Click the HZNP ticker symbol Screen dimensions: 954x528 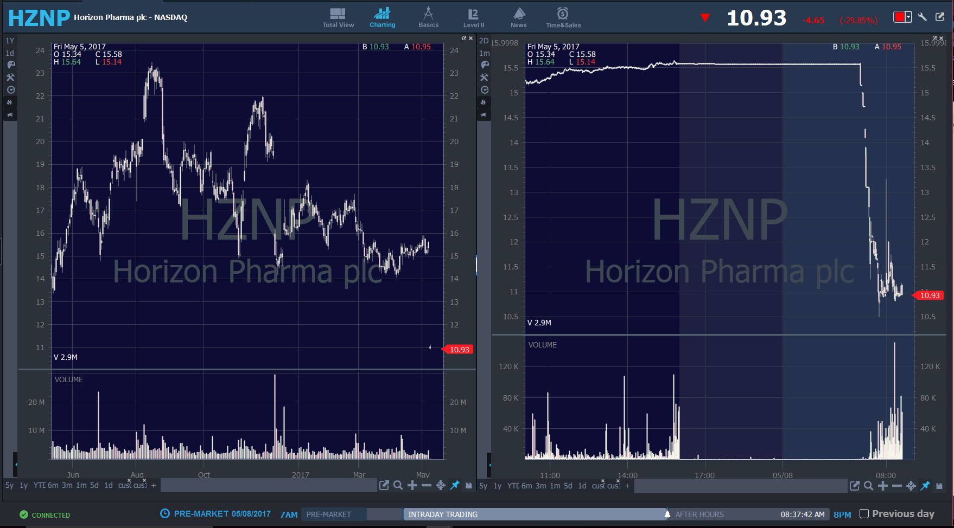[x=39, y=18]
